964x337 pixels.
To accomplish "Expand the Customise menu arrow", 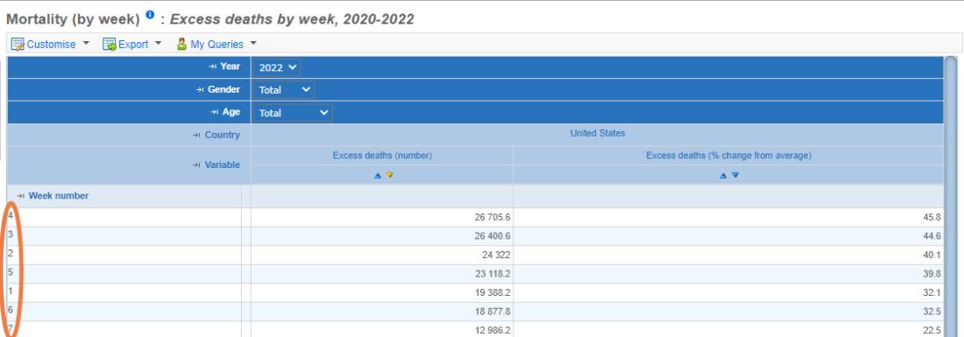I will (x=86, y=44).
